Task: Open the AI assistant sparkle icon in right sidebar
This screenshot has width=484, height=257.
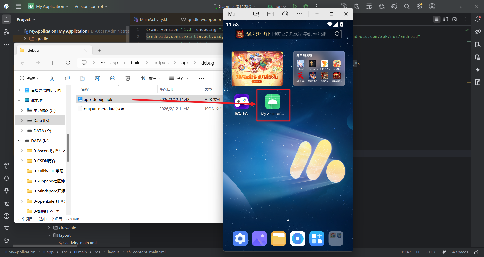Action: pos(478,70)
